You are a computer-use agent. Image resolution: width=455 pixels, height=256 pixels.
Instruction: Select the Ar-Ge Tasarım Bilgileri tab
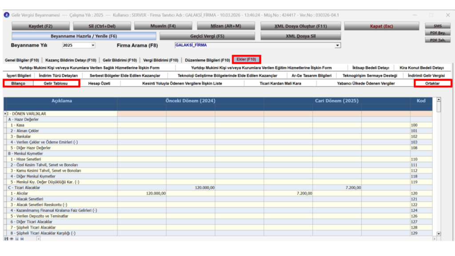coord(311,76)
